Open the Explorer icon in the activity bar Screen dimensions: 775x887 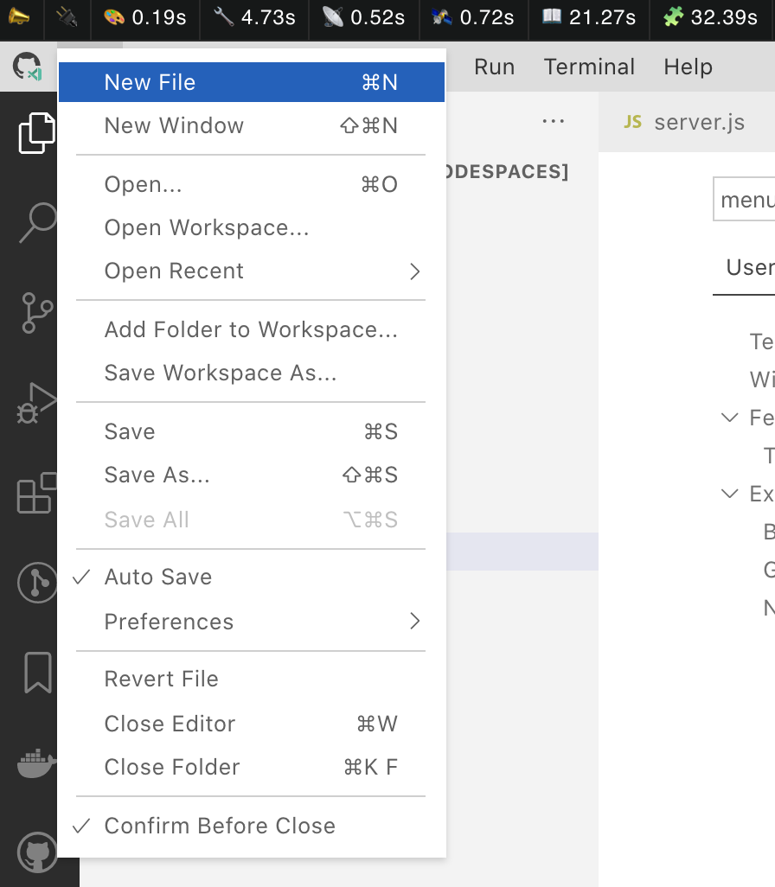36,131
